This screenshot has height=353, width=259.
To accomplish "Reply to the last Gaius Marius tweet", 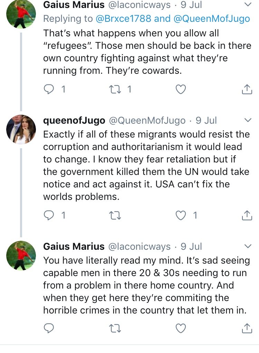I will coord(49,327).
